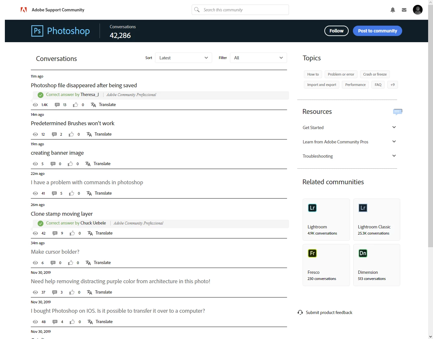433x339 pixels.
Task: Open the messages envelope icon
Action: (404, 10)
